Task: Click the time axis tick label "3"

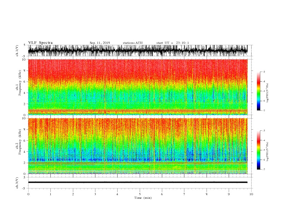Action: 95,194
